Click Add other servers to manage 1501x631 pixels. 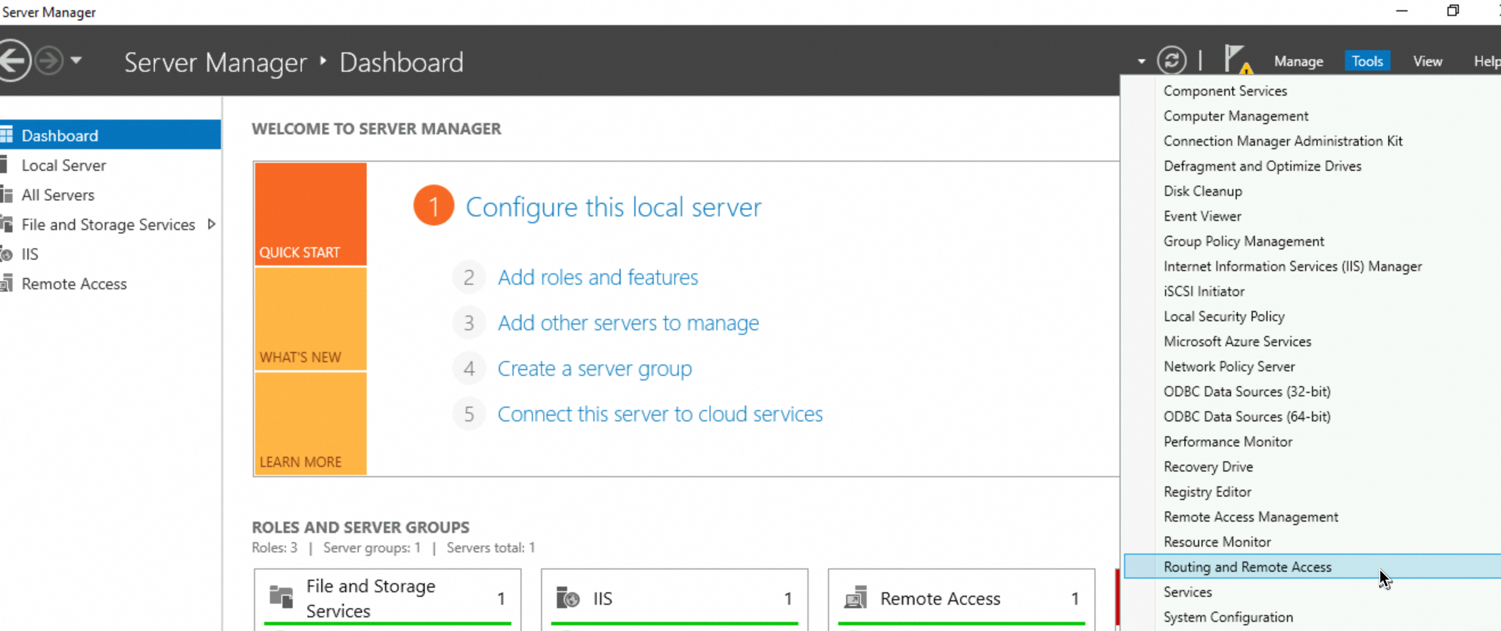(628, 323)
